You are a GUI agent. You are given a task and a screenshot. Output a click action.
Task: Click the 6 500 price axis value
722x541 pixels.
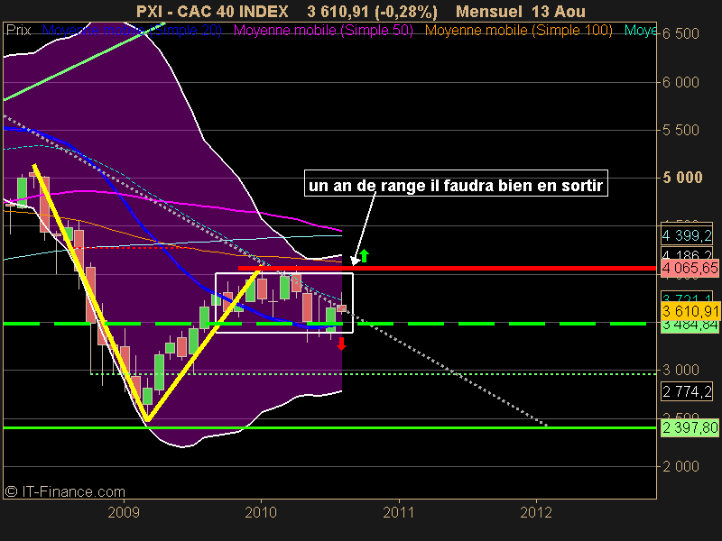680,33
